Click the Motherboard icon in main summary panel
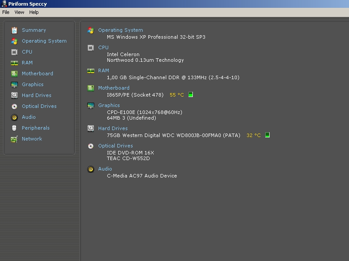 coord(91,88)
